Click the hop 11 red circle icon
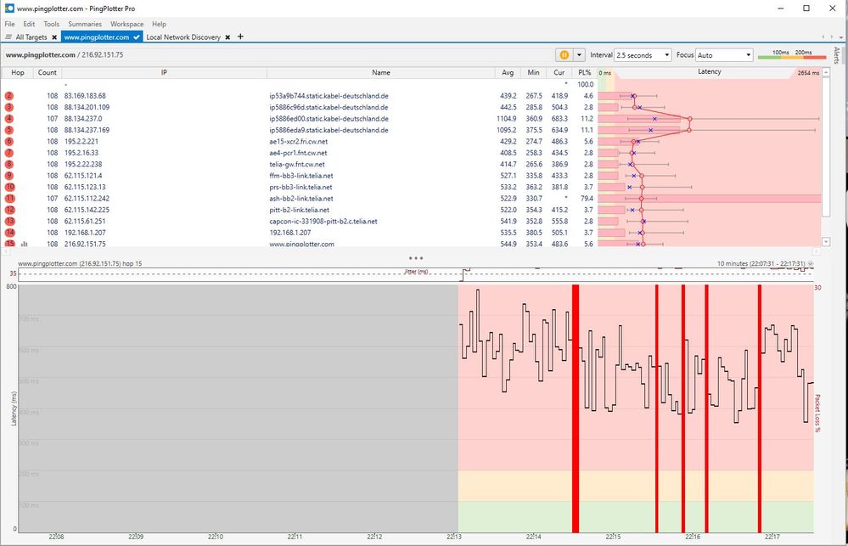The image size is (848, 546). (9, 198)
